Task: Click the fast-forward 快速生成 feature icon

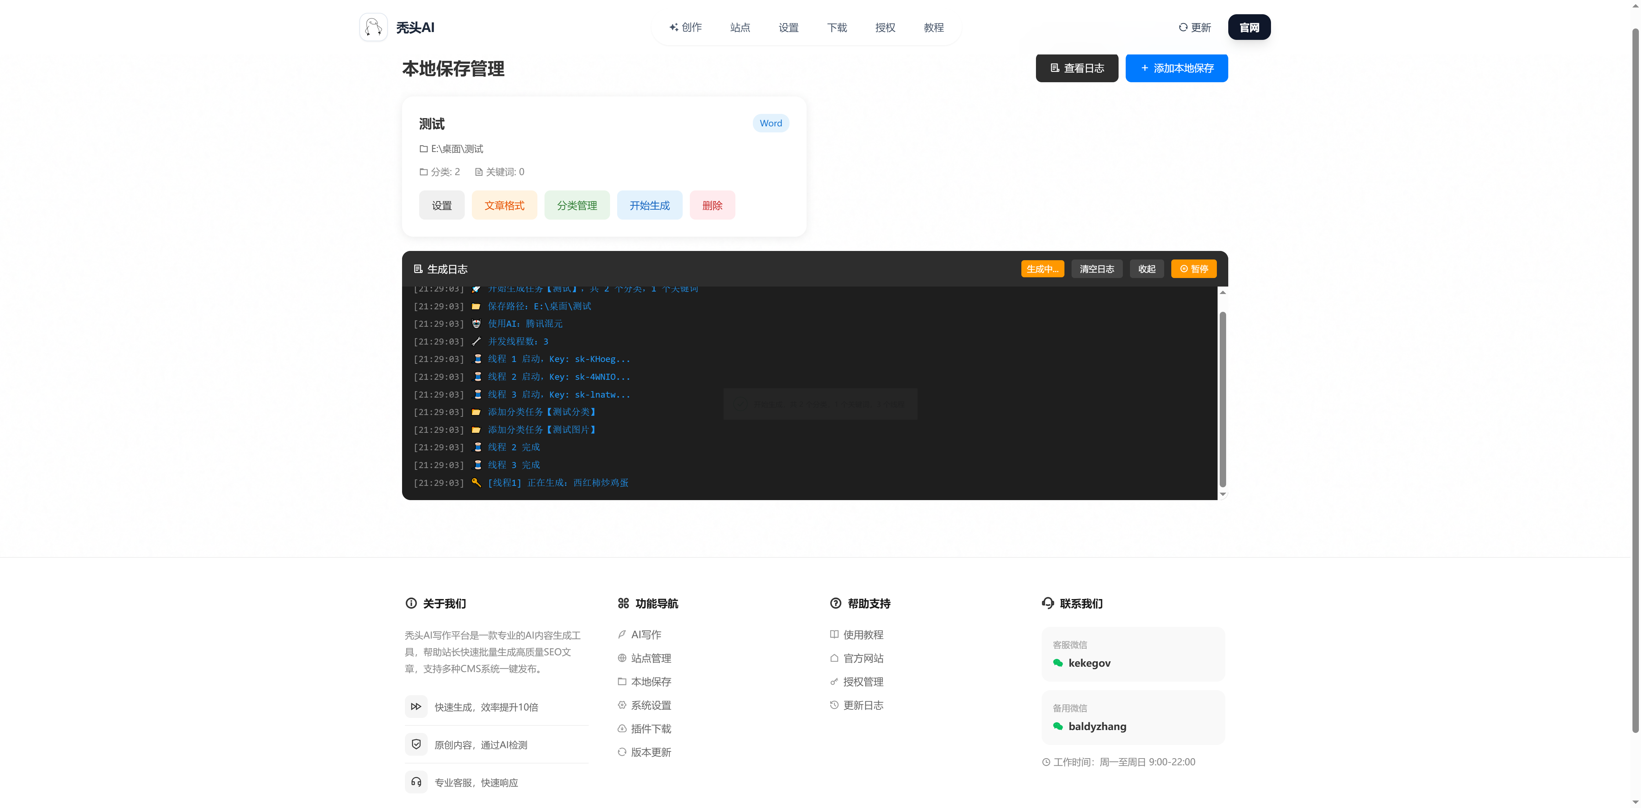Action: [x=416, y=707]
